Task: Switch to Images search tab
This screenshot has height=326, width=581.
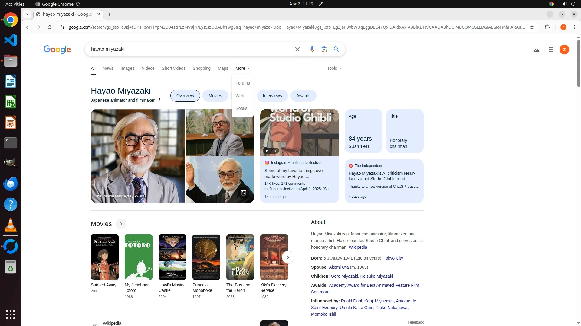Action: click(127, 68)
